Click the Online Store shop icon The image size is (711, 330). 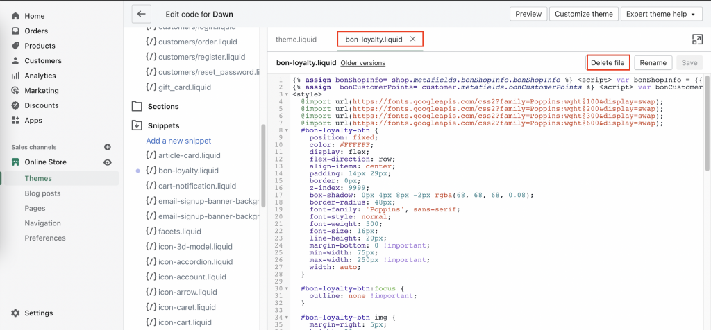point(16,162)
